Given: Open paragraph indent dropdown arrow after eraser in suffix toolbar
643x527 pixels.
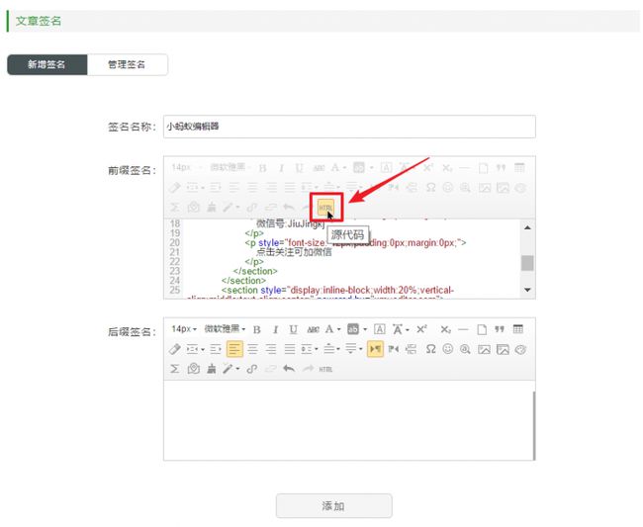Looking at the screenshot, I should tap(203, 349).
